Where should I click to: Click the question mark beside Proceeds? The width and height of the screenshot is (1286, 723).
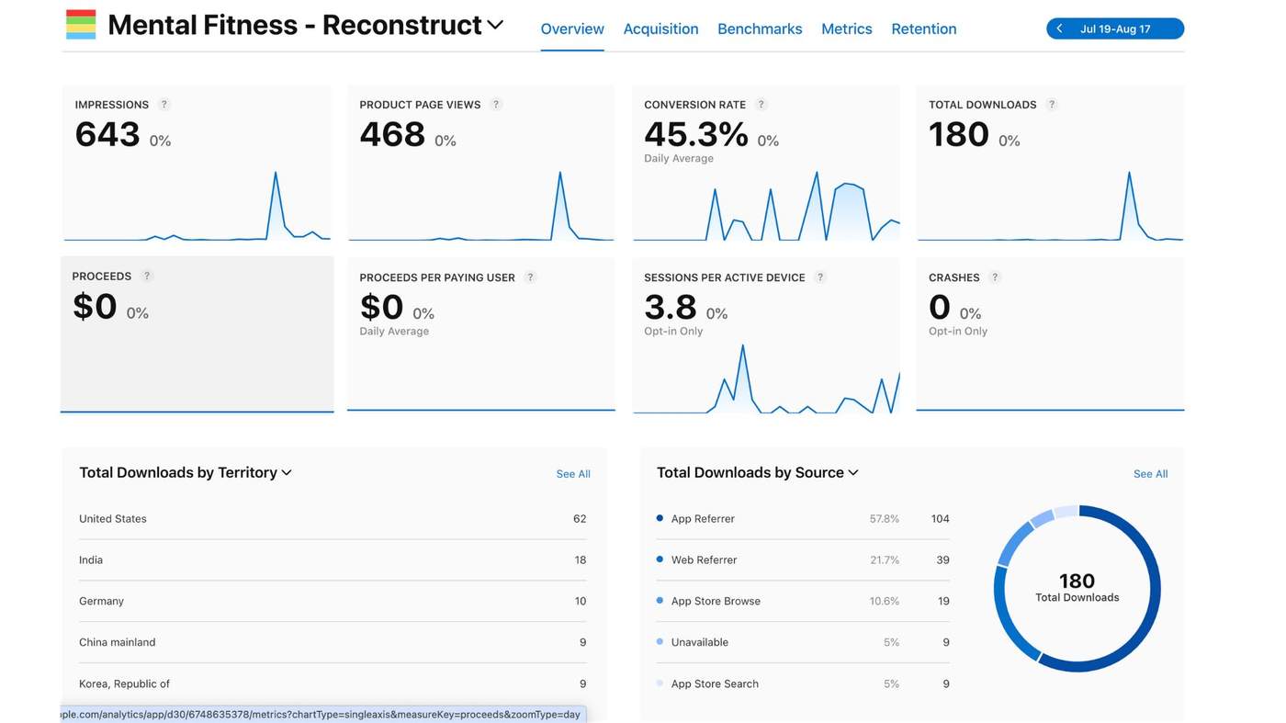(147, 277)
